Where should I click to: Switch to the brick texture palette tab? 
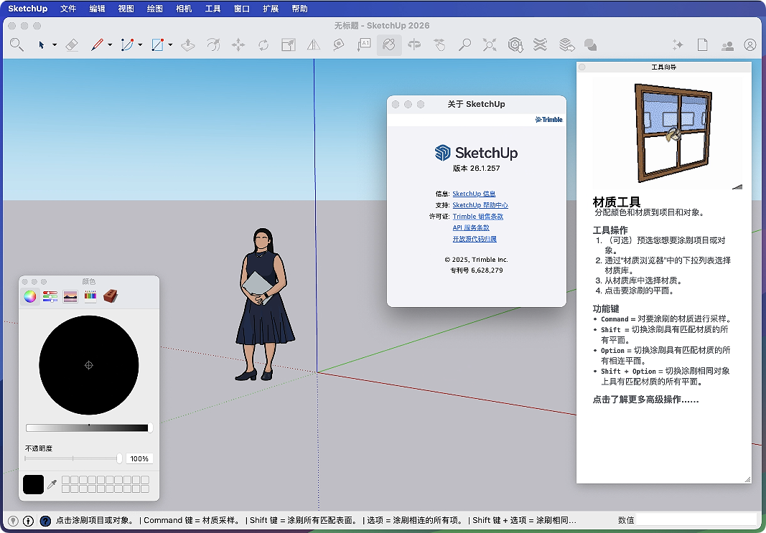(111, 296)
